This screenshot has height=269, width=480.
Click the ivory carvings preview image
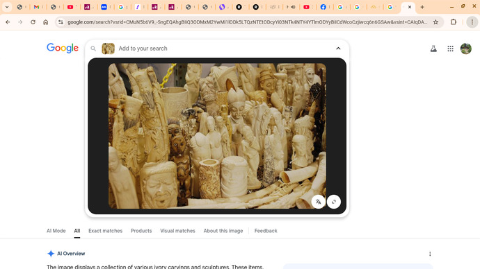tap(217, 136)
